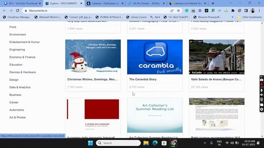Screen dimensions: 264x148
Task: Open the Library | Loom bookmark
Action: pyautogui.click(x=137, y=17)
